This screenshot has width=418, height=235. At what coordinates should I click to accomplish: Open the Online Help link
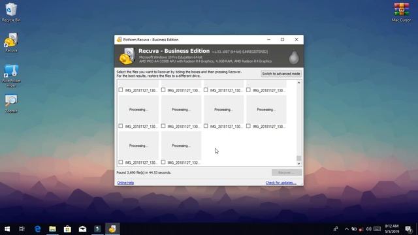pos(125,183)
